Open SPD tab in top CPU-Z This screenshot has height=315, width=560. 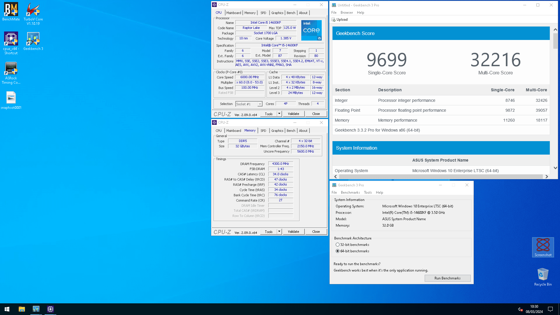[x=263, y=13]
